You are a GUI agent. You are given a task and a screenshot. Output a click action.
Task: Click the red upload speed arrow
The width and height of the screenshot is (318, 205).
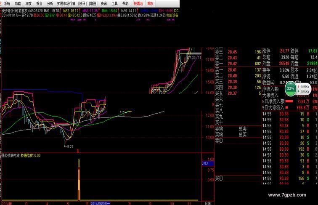click(x=299, y=87)
